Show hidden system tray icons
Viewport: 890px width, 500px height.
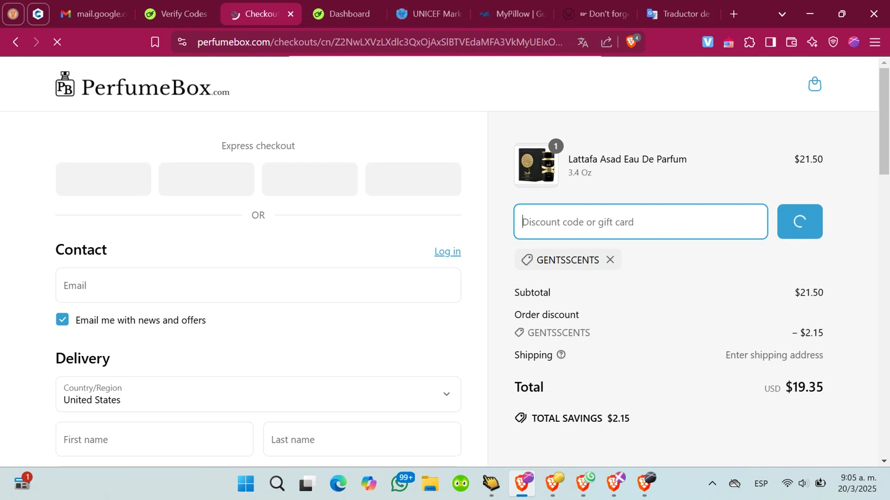712,483
